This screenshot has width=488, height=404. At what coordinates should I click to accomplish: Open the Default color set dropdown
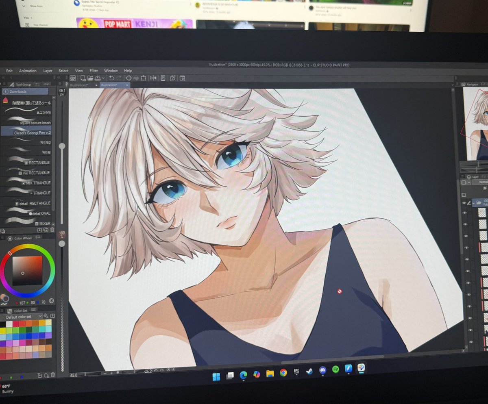click(21, 317)
